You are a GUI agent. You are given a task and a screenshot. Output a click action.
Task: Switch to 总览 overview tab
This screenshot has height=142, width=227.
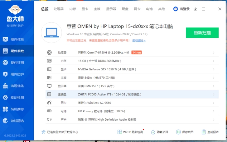45,9
